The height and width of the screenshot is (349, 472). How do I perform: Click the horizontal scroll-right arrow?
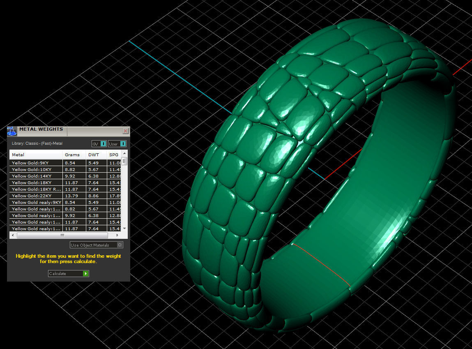[117, 235]
